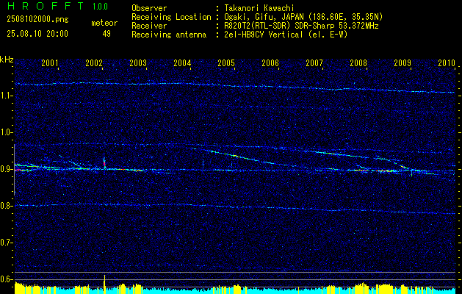Click the 2002 time axis label
Viewport: 462px width, 294px height.
[x=94, y=62]
